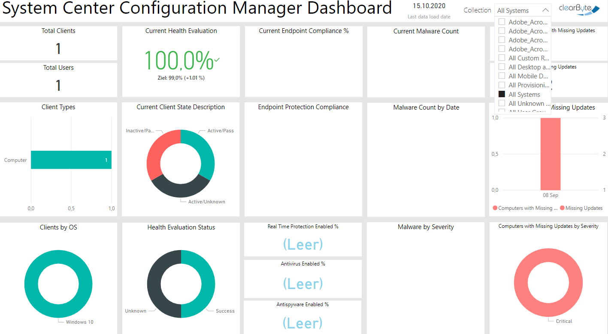608x334 pixels.
Task: Click the Total Clients card value
Action: tap(58, 49)
